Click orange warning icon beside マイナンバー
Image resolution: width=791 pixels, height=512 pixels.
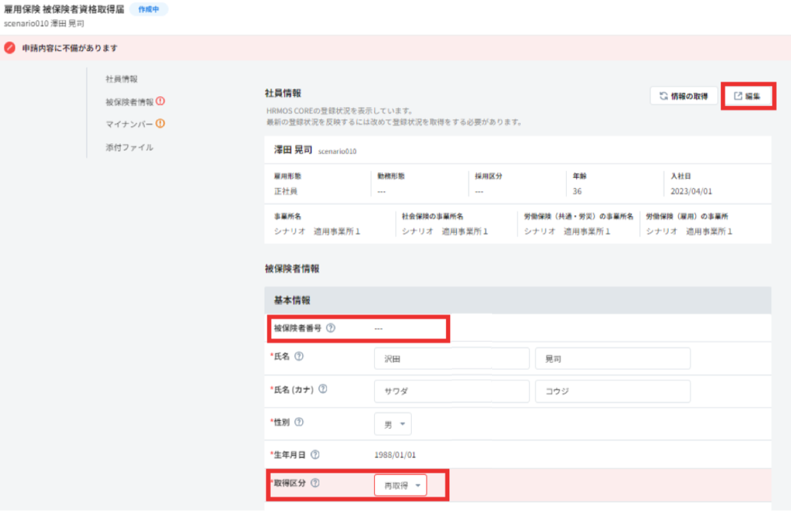point(161,124)
